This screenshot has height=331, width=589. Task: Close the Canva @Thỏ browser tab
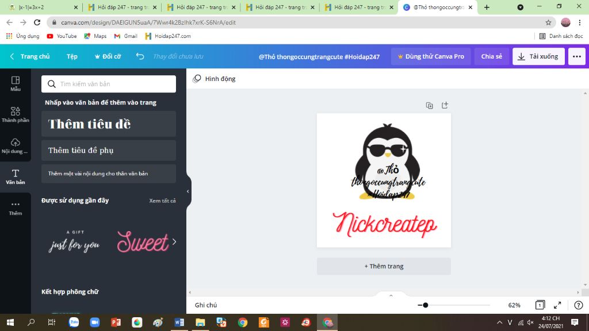point(471,7)
